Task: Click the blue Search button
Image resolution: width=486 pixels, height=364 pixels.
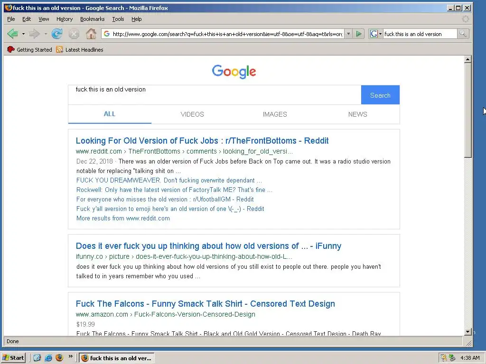Action: (380, 95)
